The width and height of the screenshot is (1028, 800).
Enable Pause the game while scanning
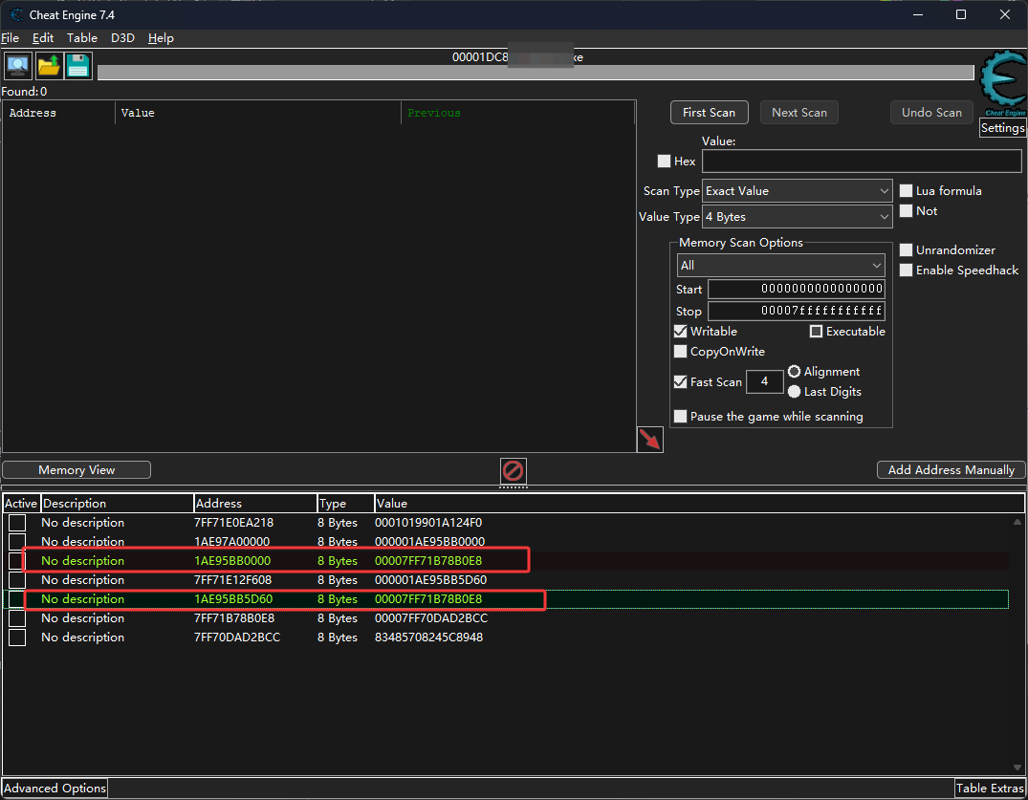click(681, 417)
